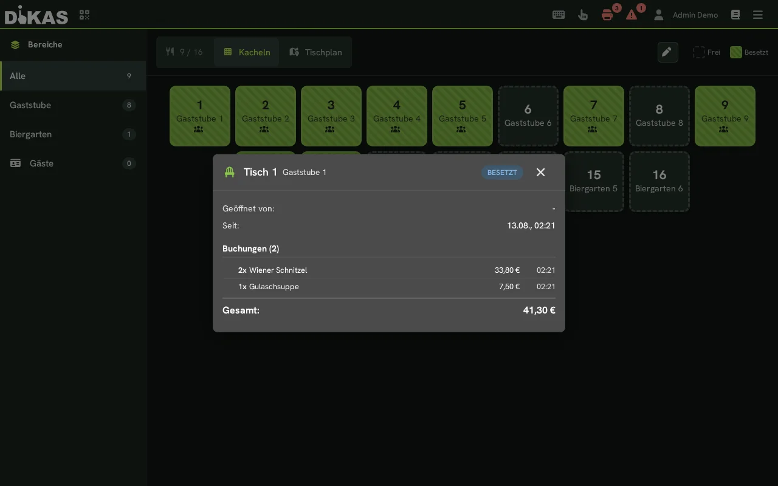This screenshot has height=486, width=778.
Task: Open table tile 15 Biergarten 5
Action: (x=594, y=182)
